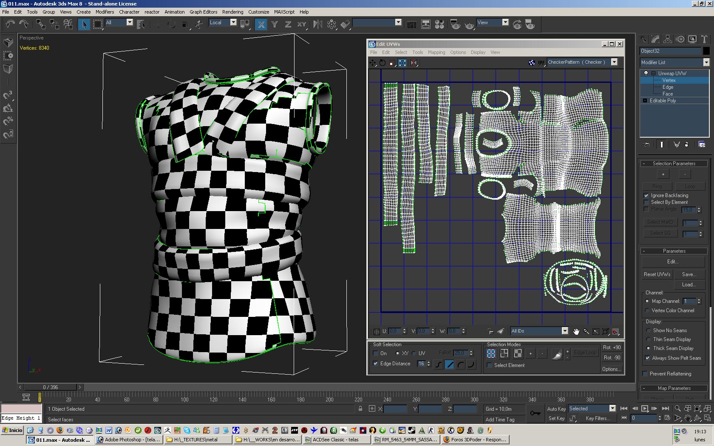
Task: Enable the Select By Element checkbox
Action: (x=646, y=202)
